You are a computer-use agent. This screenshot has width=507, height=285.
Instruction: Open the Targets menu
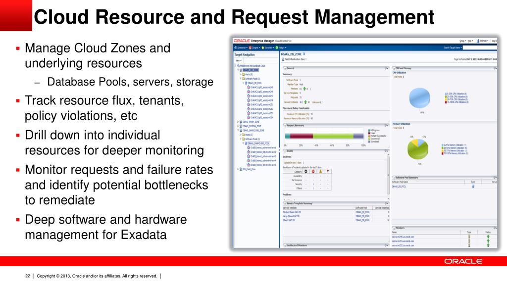[255, 47]
